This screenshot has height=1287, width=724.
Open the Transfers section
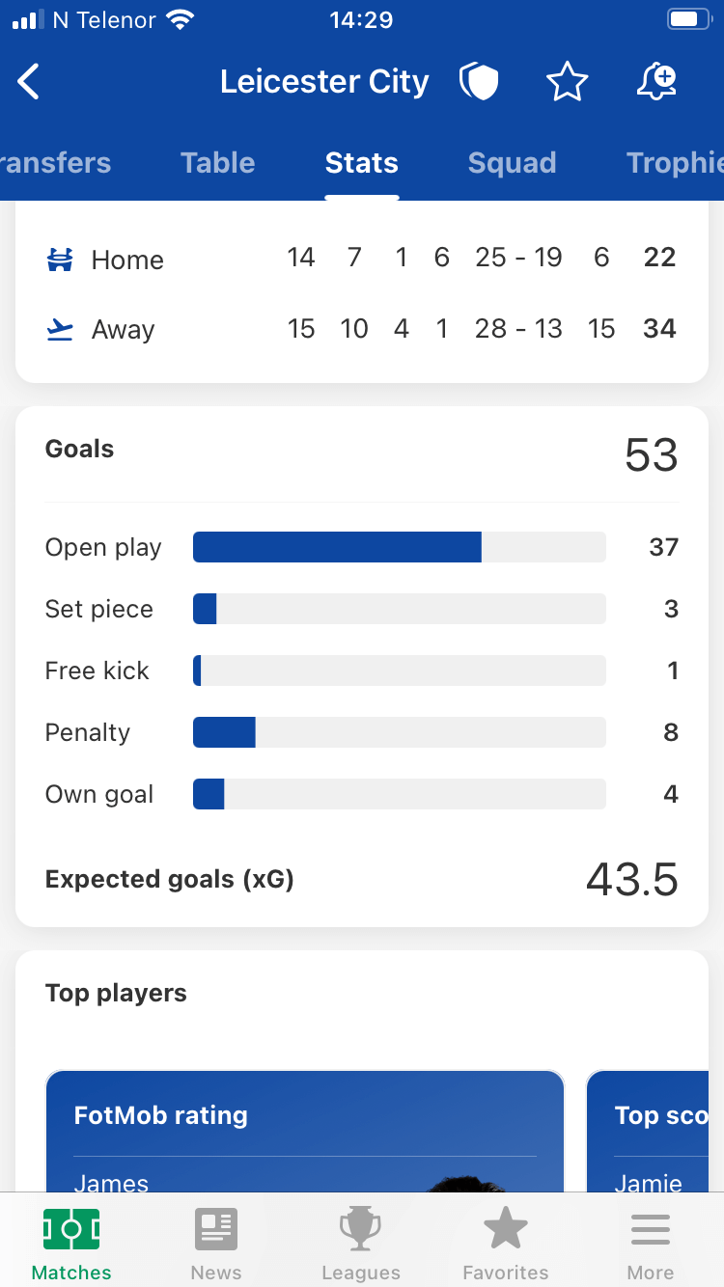(x=54, y=163)
